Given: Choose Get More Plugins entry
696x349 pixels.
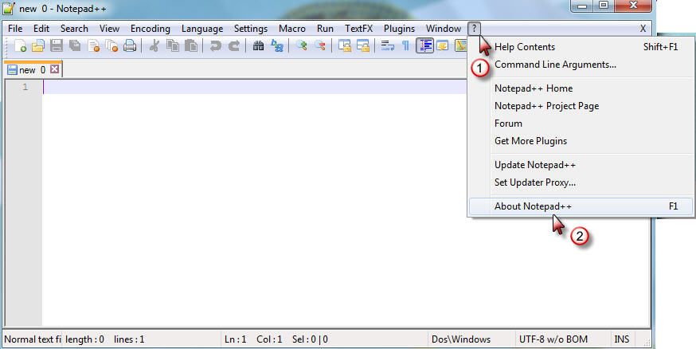Looking at the screenshot, I should tap(581, 141).
